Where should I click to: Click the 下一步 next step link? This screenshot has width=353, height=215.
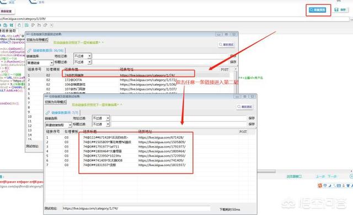[x=332, y=177]
